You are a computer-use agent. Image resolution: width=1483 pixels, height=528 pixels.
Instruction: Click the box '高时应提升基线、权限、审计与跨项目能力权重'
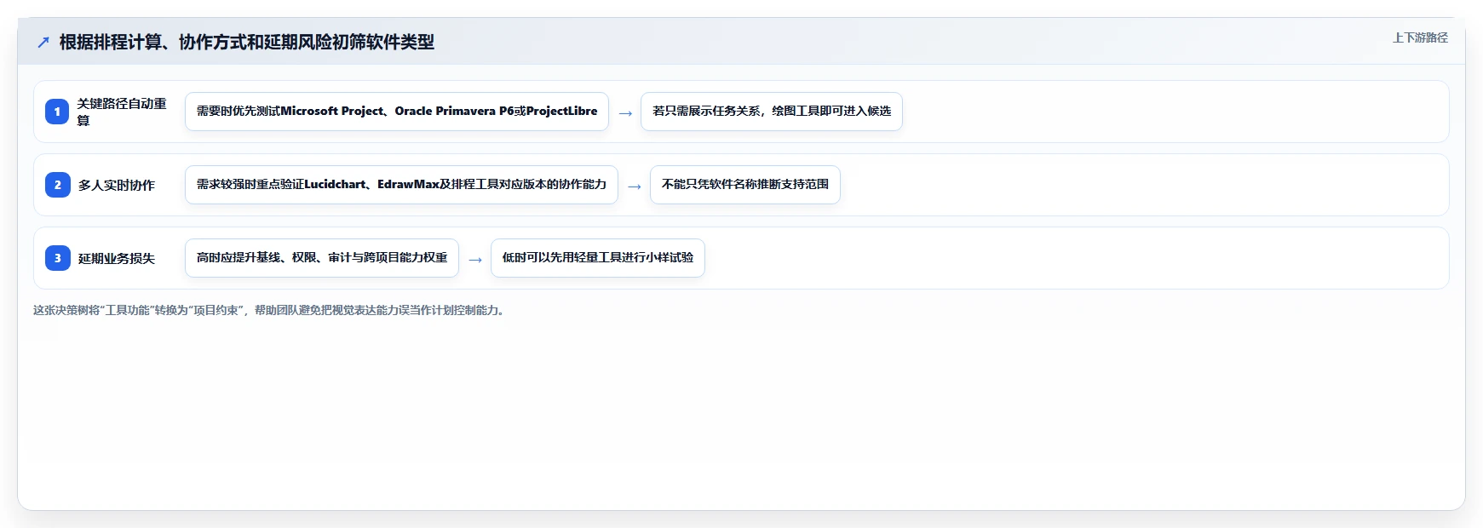(x=322, y=258)
